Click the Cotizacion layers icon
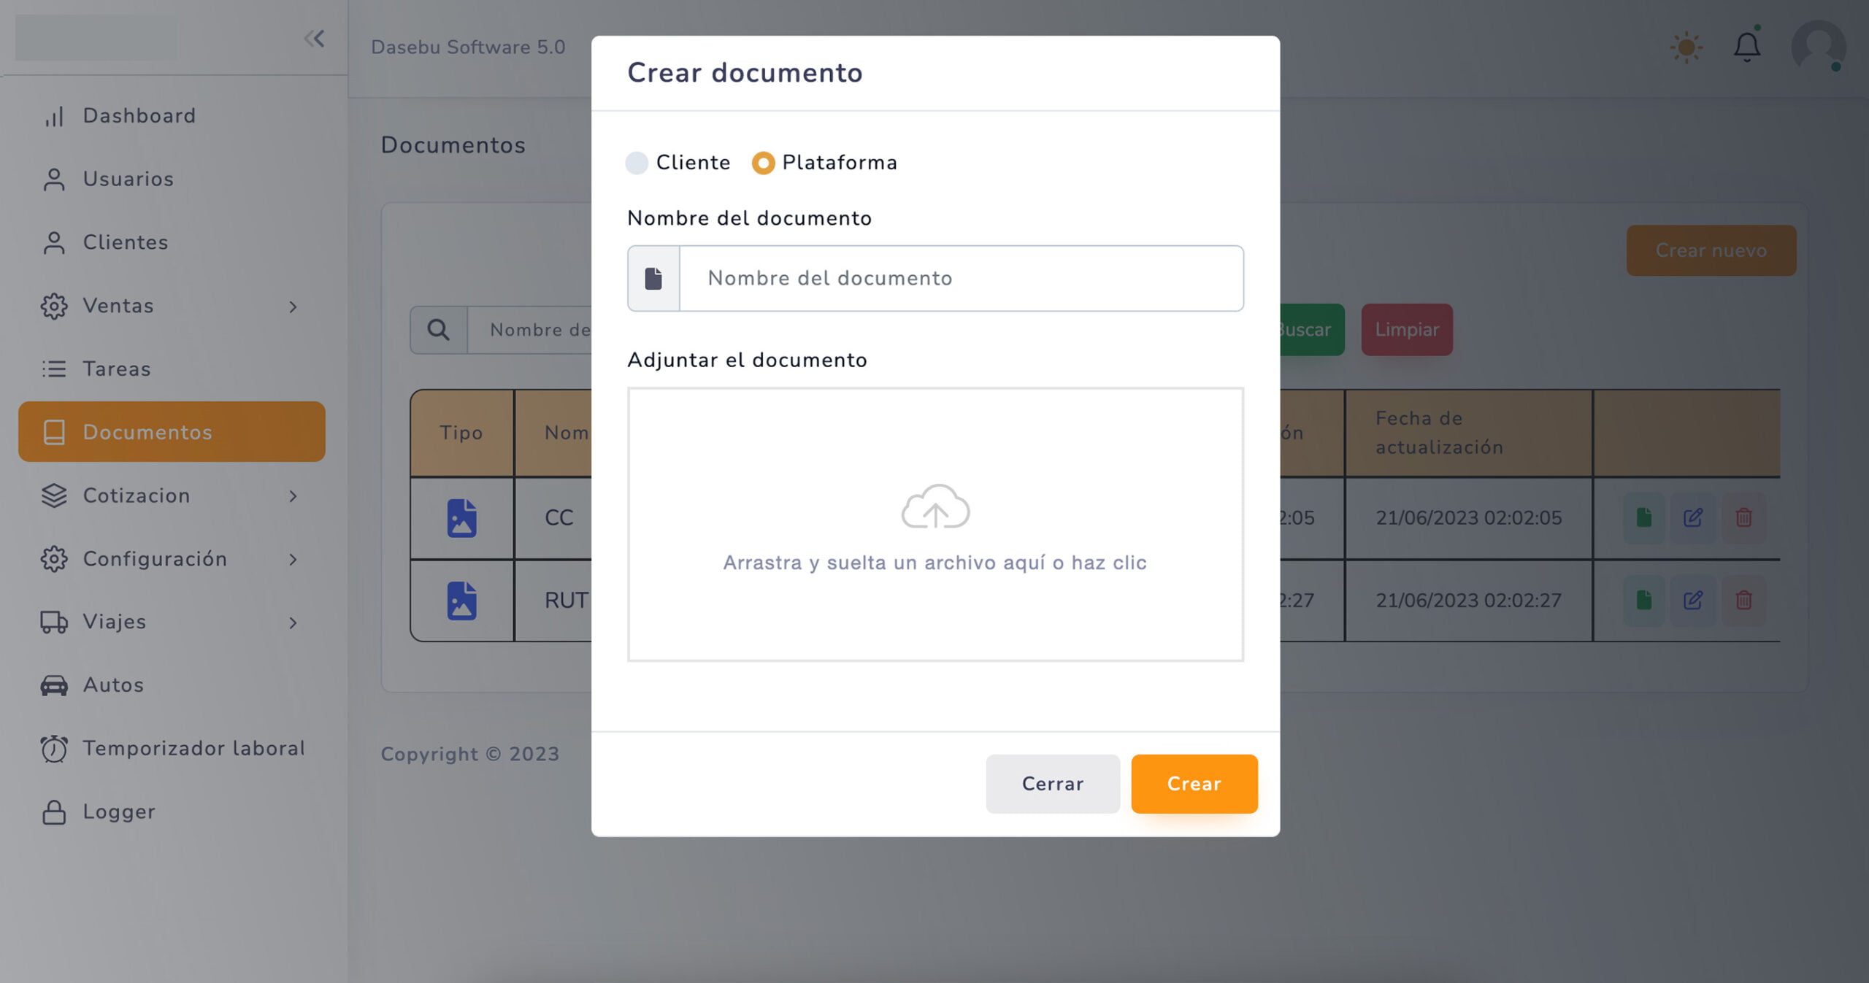This screenshot has width=1869, height=983. (54, 496)
